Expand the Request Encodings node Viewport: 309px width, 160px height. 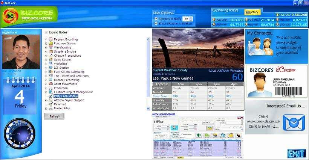(x=46, y=39)
